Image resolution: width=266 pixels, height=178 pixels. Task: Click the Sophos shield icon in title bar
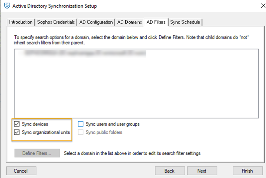[x=7, y=6]
